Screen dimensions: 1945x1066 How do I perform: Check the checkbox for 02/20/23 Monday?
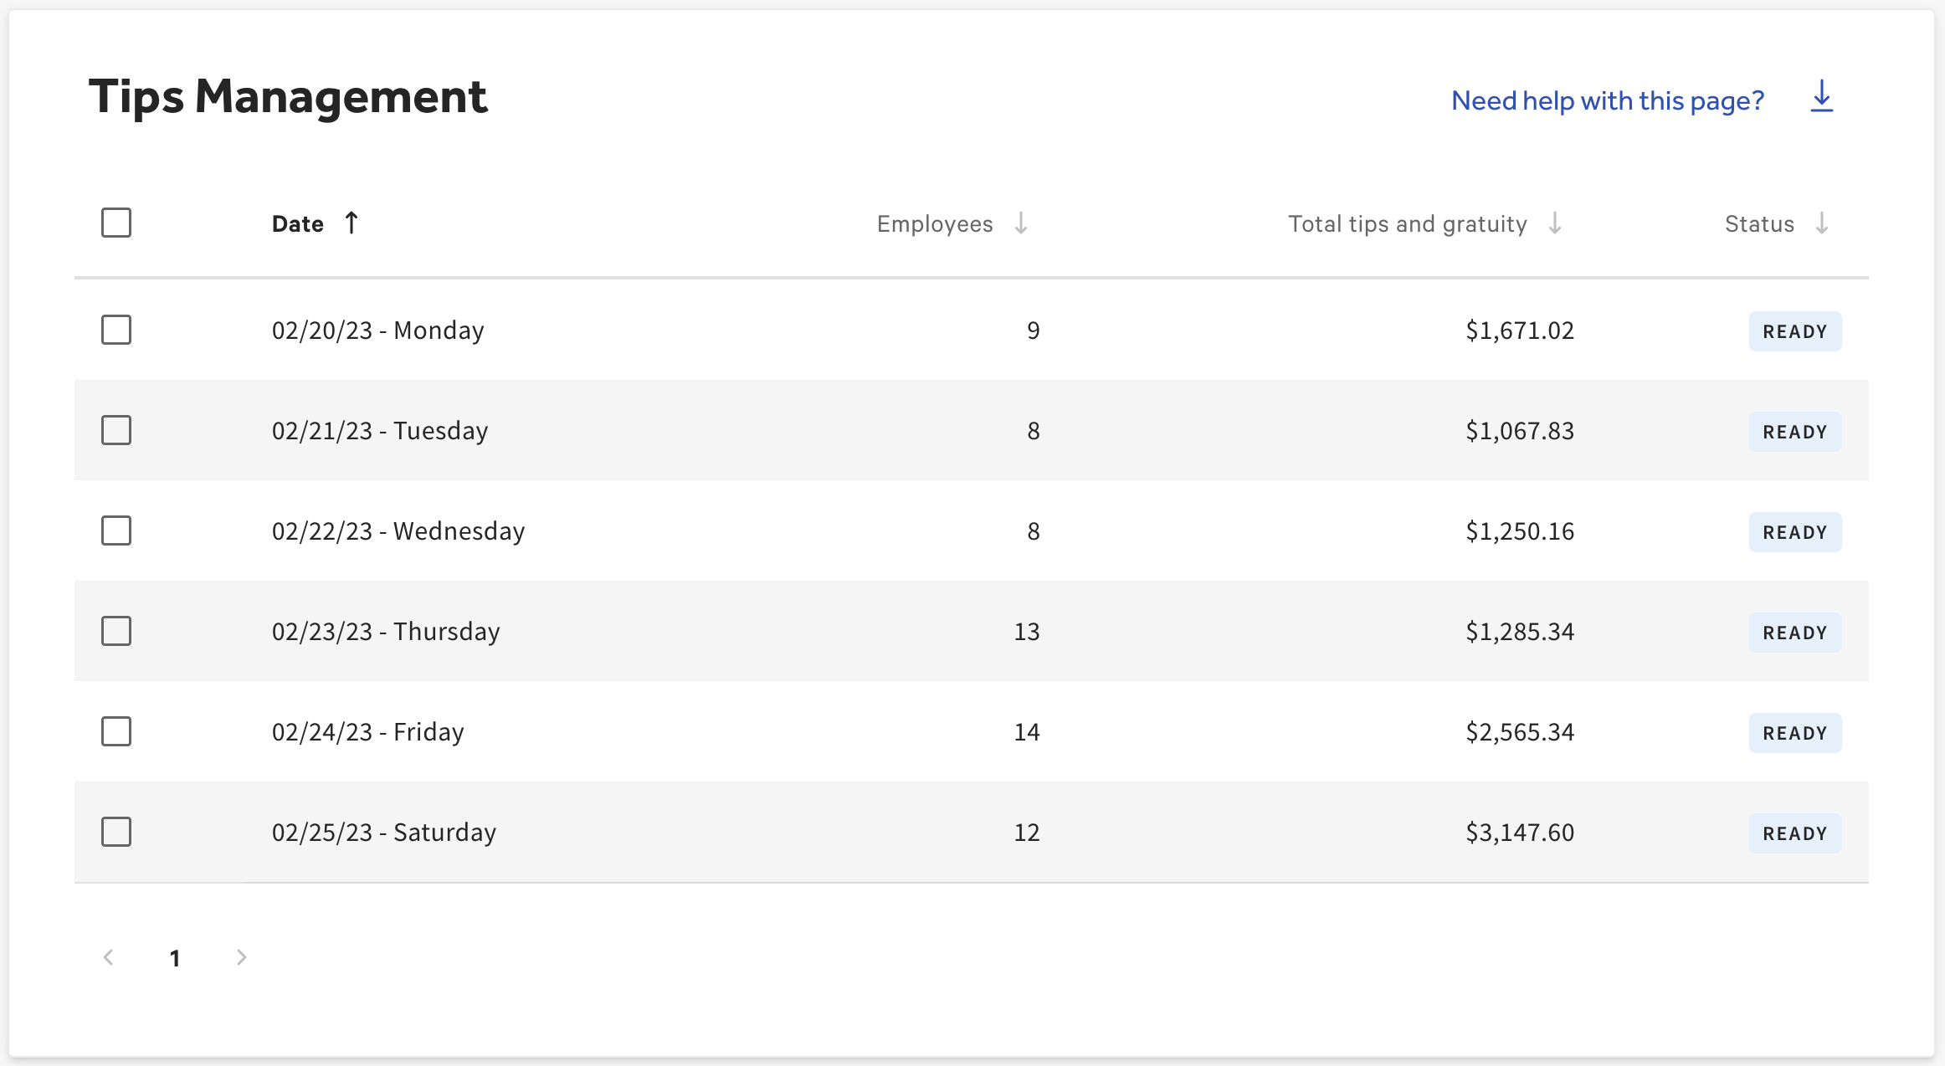(x=116, y=330)
